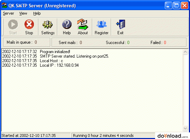Click the log scrollbar up arrow
Screen dimensions: 190x139
(185, 52)
